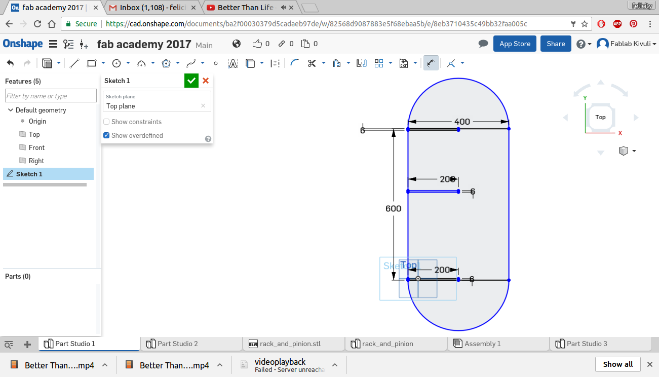This screenshot has height=377, width=659.
Task: Click the Onshape logo link
Action: point(23,44)
